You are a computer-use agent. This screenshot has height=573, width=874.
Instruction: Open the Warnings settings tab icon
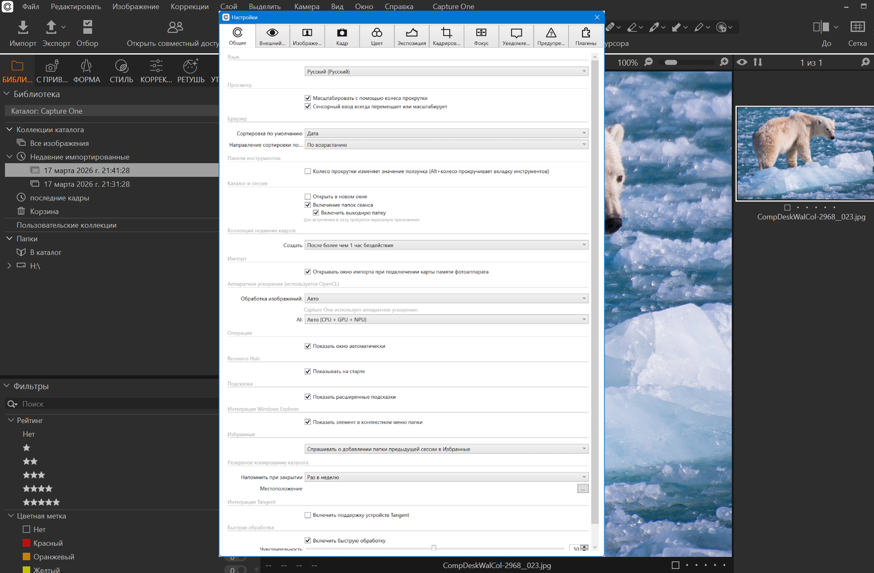(x=551, y=33)
